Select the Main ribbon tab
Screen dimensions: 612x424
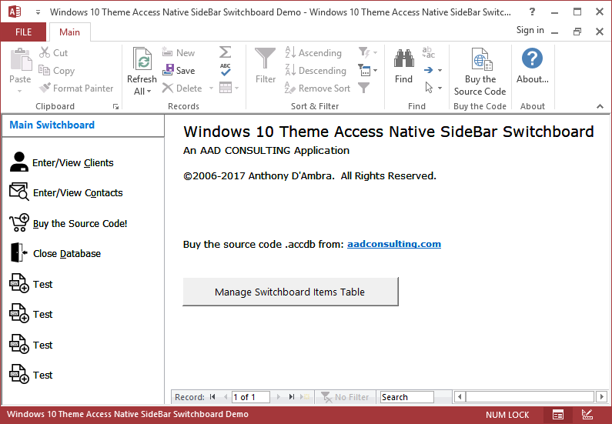[x=69, y=32]
